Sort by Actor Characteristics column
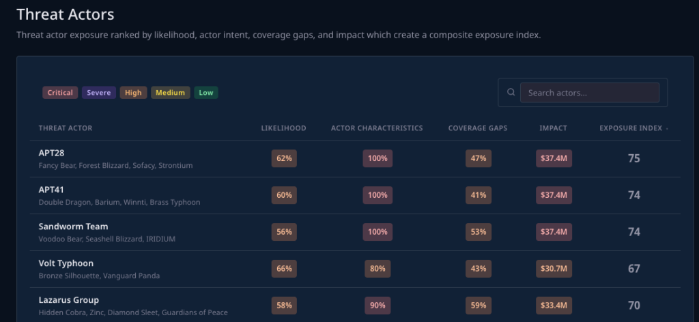The height and width of the screenshot is (322, 699). (x=377, y=128)
